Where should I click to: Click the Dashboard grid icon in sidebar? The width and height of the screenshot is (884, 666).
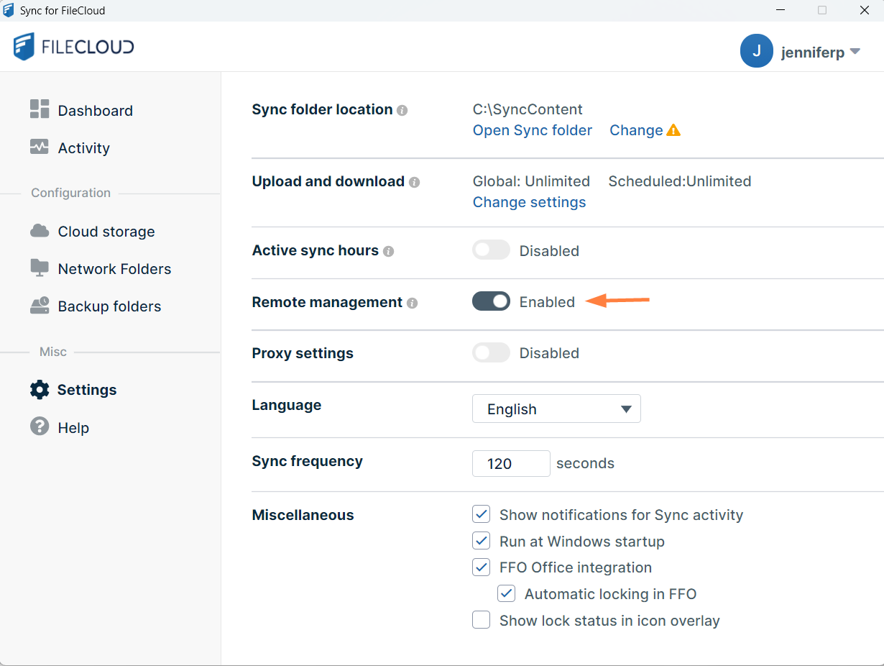point(40,109)
